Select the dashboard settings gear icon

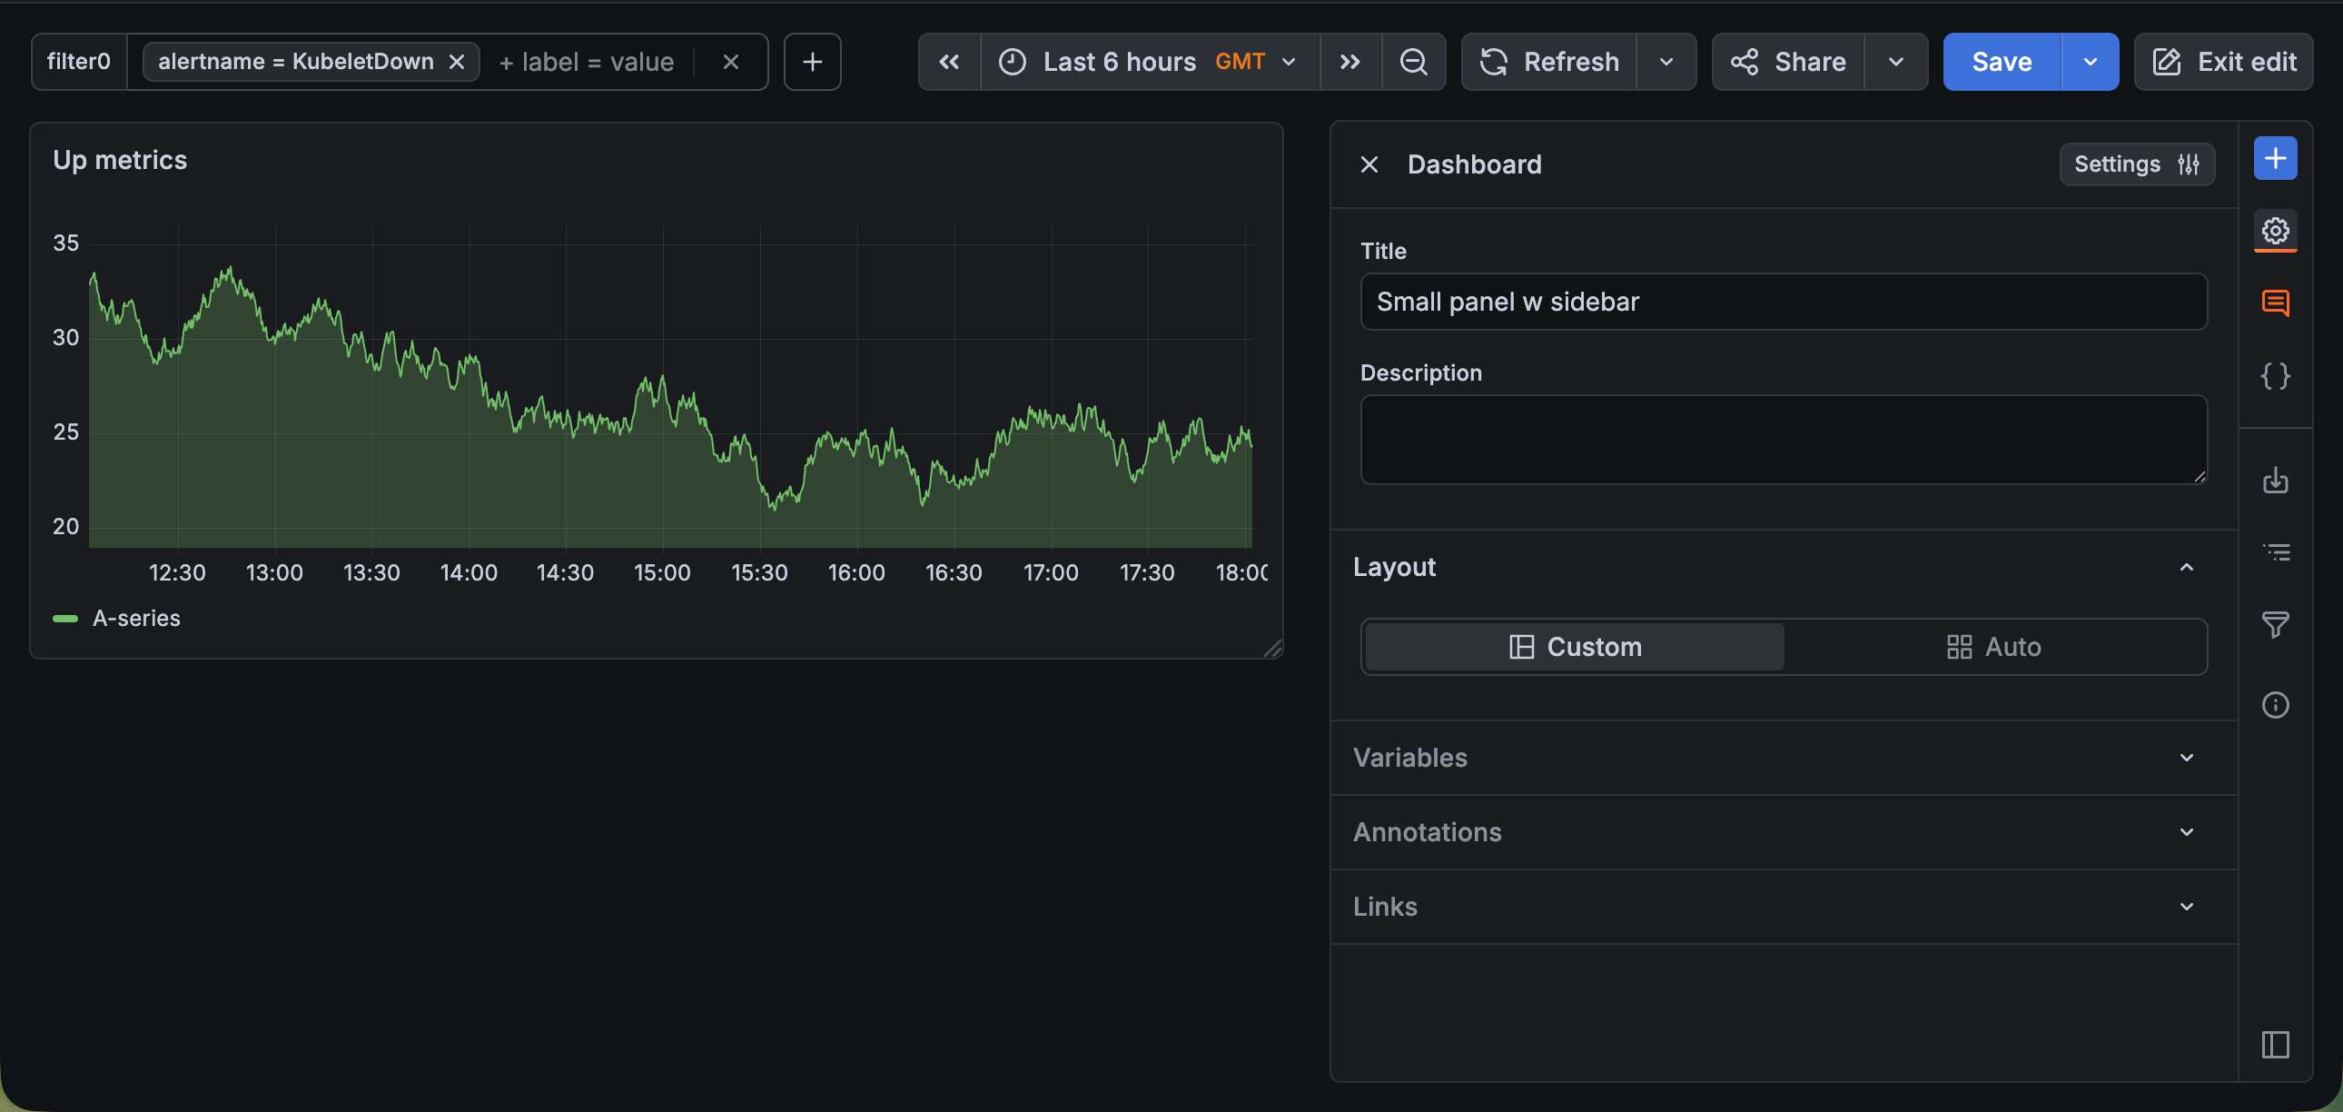2275,230
